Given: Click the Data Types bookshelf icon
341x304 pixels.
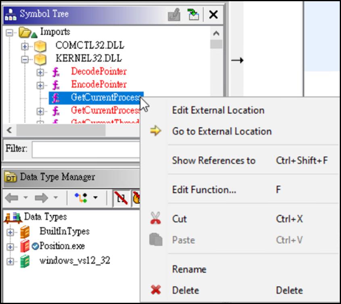Looking at the screenshot, I should click(13, 218).
